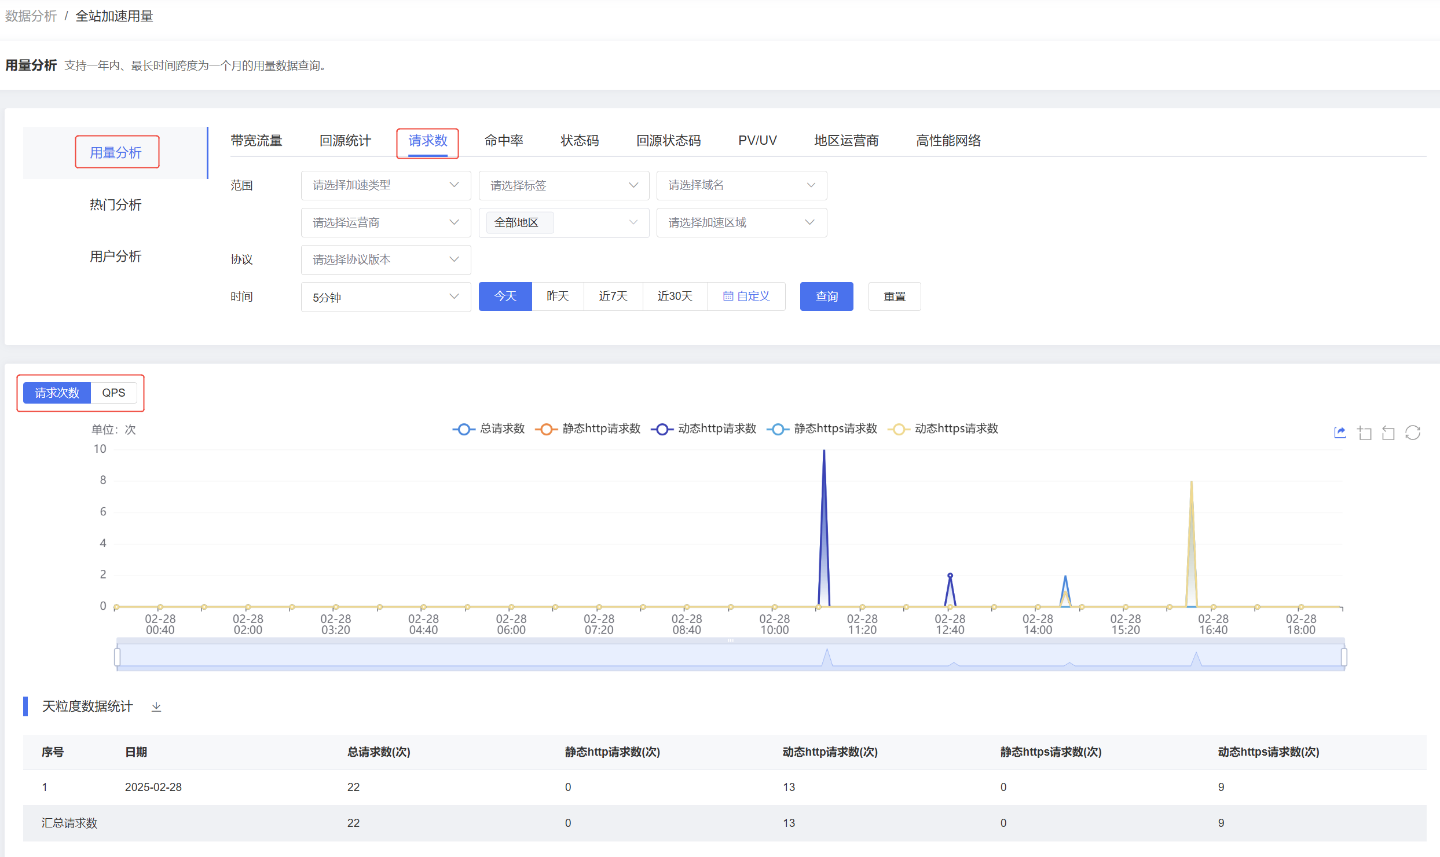This screenshot has height=857, width=1440.
Task: Click the 动态http请求数(次) column header
Action: click(x=830, y=752)
